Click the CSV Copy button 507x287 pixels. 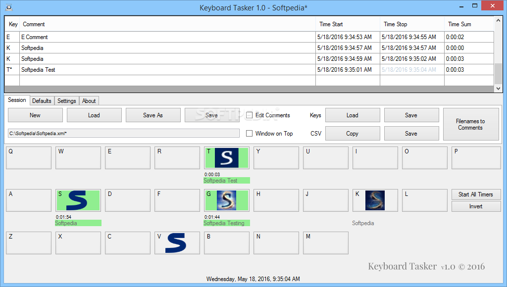pos(353,134)
